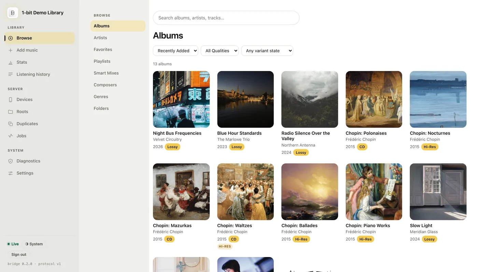Click the Velvet Circuitry artist name
The image size is (478, 272).
point(167,140)
